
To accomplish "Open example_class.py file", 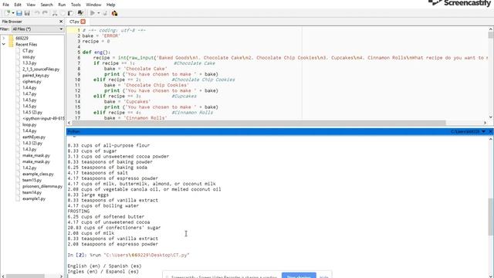I will [38, 174].
